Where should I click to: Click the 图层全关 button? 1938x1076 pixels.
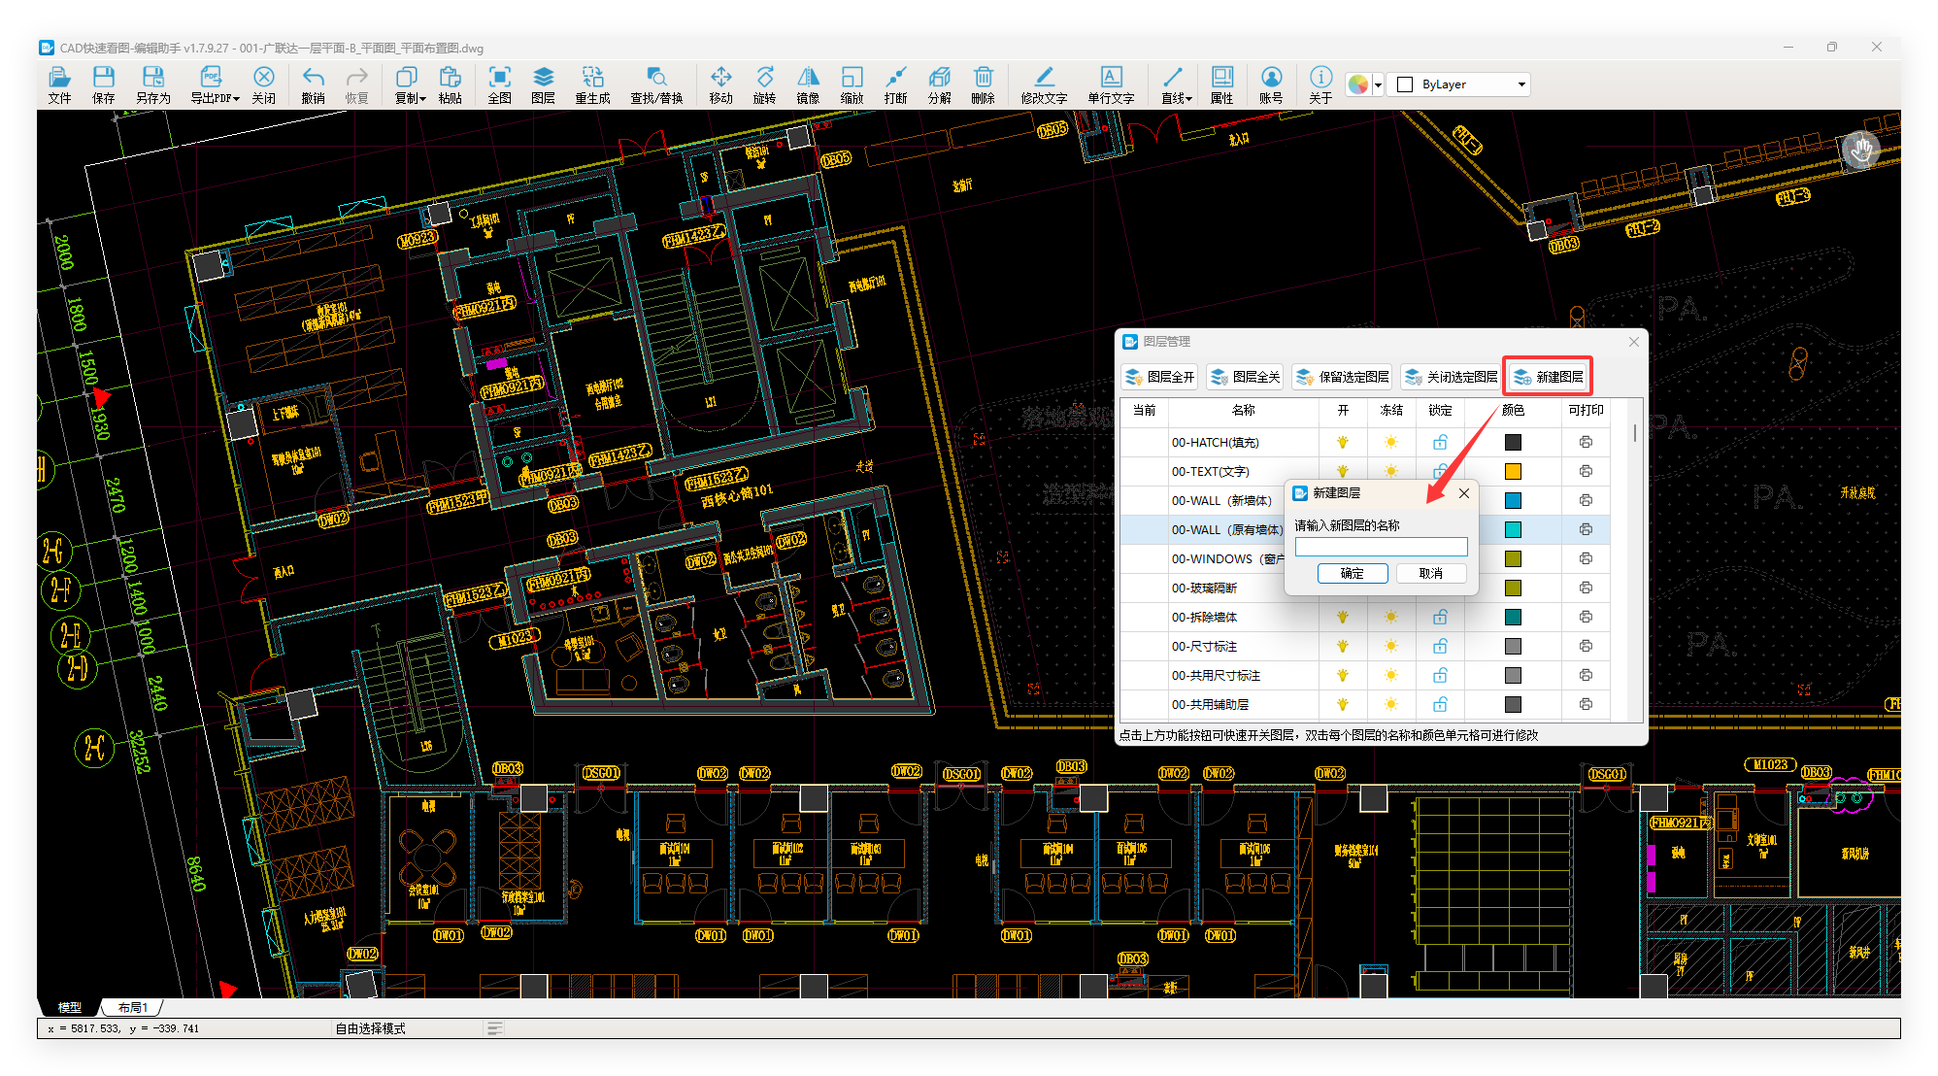(x=1245, y=377)
